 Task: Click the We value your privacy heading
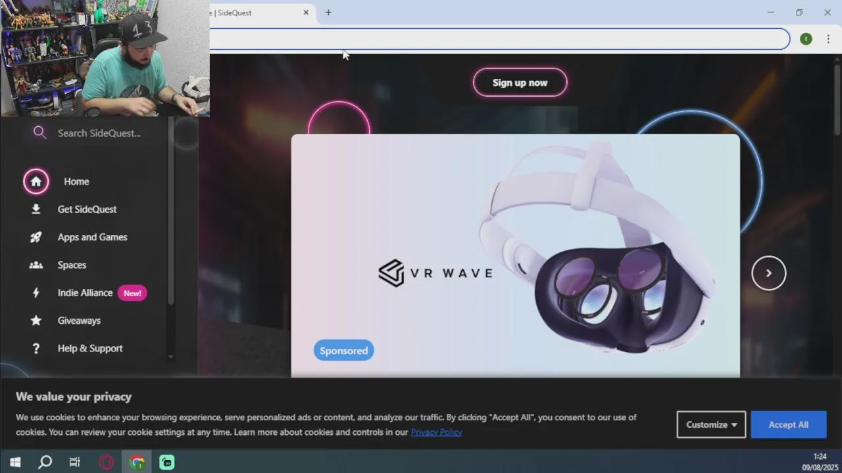pyautogui.click(x=74, y=397)
